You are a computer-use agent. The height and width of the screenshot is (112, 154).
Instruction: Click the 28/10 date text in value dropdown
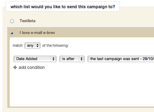point(148,59)
